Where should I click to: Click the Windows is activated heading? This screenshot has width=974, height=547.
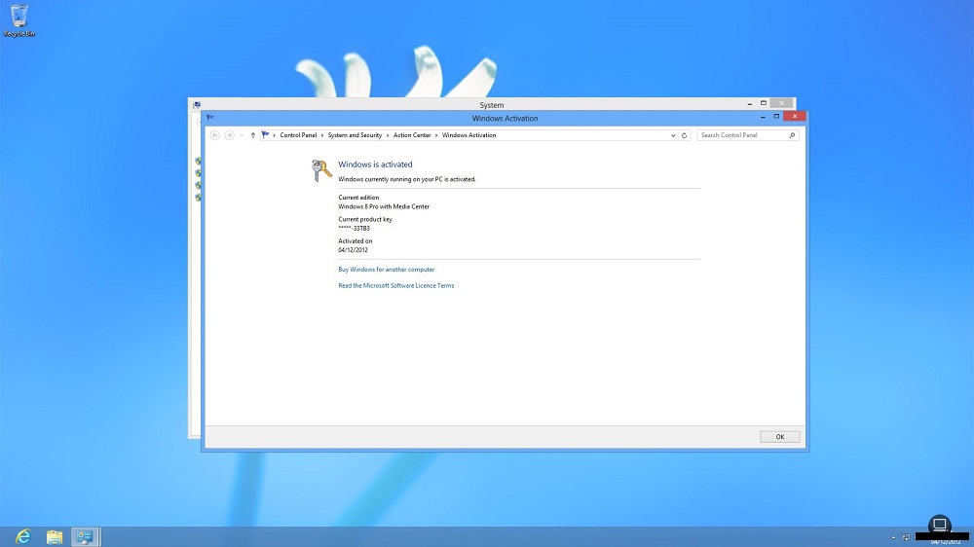(375, 164)
